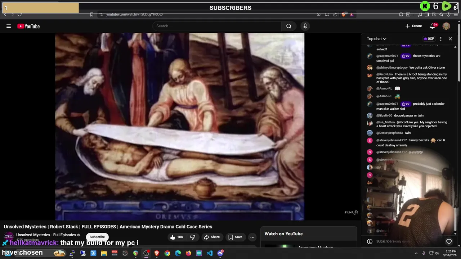
Task: Open OBS Studio from the taskbar
Action: tap(146, 253)
